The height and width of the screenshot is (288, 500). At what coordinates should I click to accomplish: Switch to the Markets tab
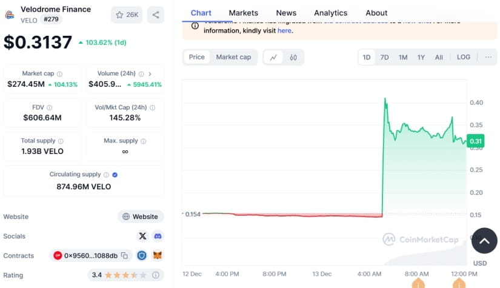click(x=243, y=13)
